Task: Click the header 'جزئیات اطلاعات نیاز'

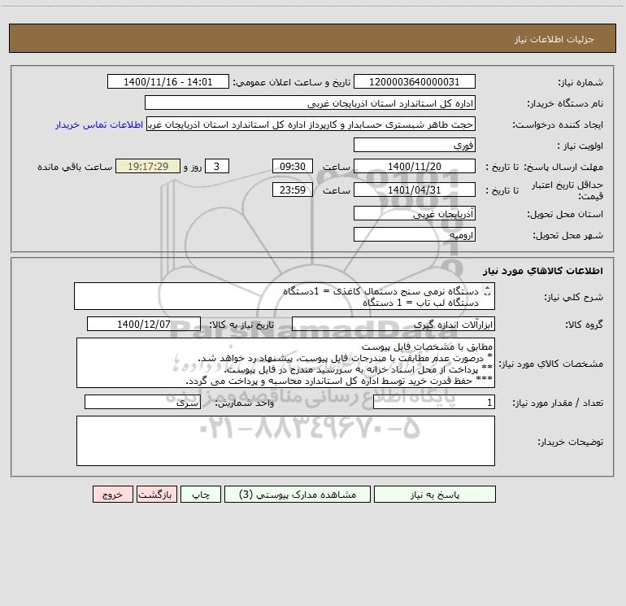Action: (554, 39)
